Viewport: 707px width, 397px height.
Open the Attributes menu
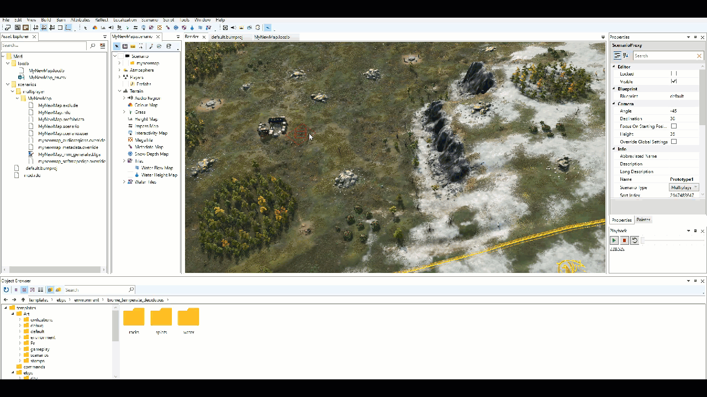point(80,20)
